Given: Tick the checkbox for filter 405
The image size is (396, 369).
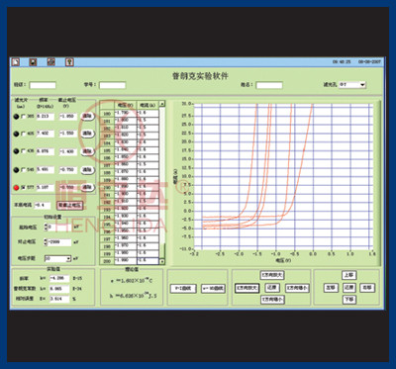Looking at the screenshot, I should [23, 134].
